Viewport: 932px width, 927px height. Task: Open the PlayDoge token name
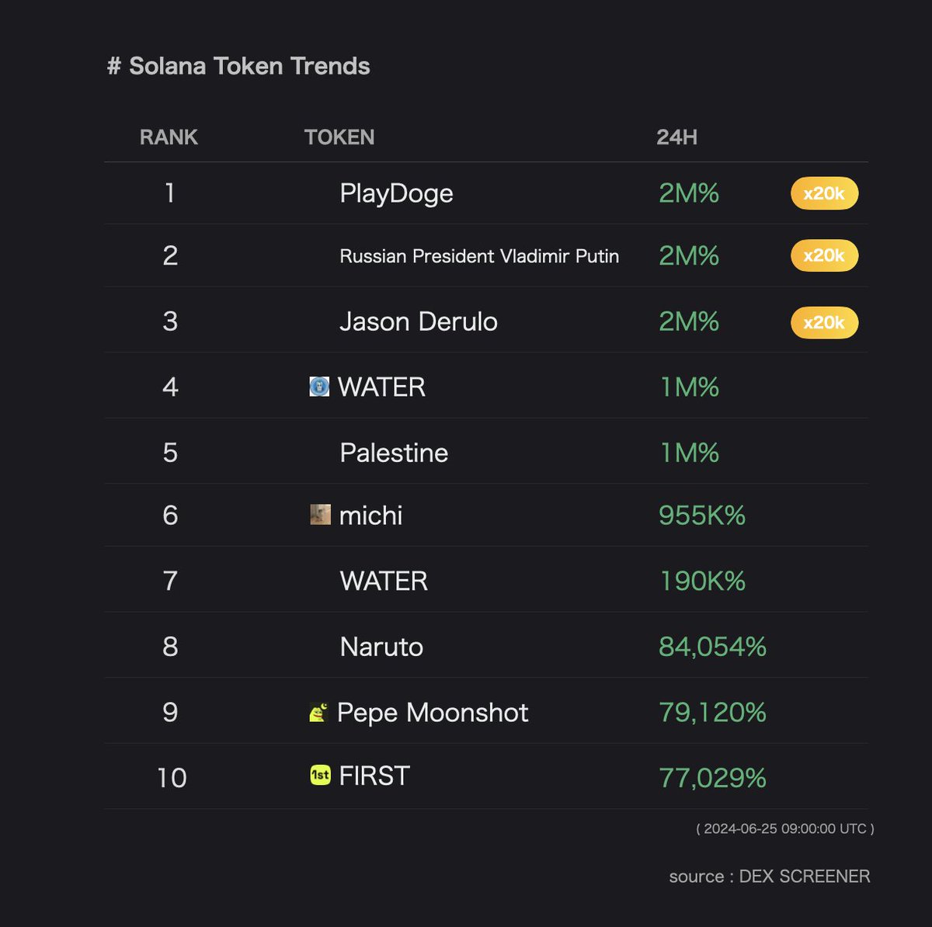[396, 194]
